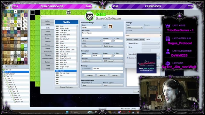Switch to the Enemies database tab
The image size is (205, 115).
48,42
